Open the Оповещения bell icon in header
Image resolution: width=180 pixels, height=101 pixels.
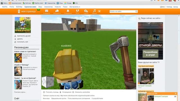click(x=68, y=11)
